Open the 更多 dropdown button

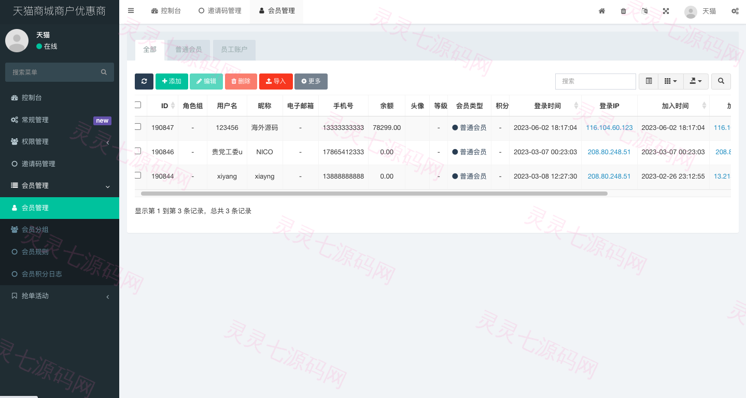click(x=311, y=81)
